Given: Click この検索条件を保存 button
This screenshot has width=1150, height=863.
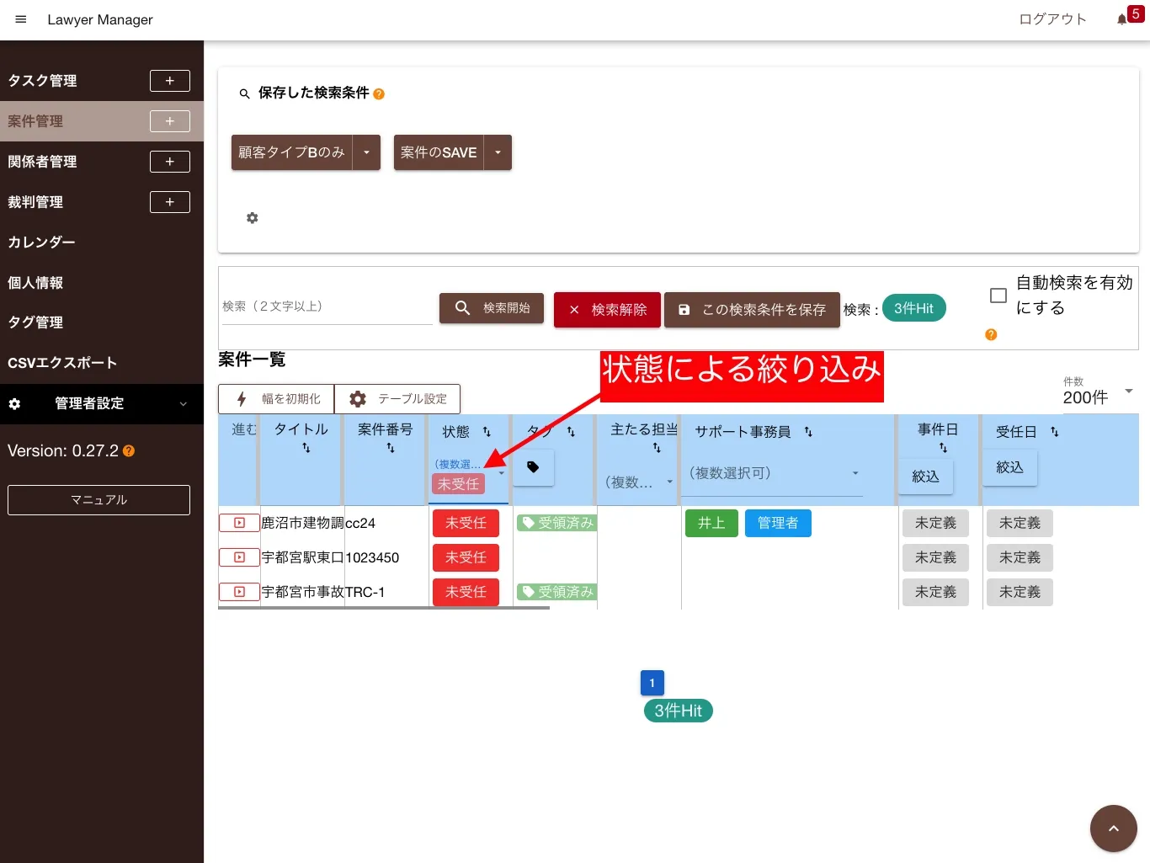Looking at the screenshot, I should pyautogui.click(x=752, y=310).
